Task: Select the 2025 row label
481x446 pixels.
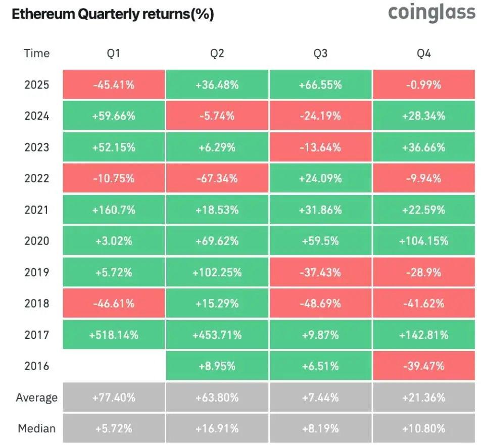Action: click(x=37, y=84)
